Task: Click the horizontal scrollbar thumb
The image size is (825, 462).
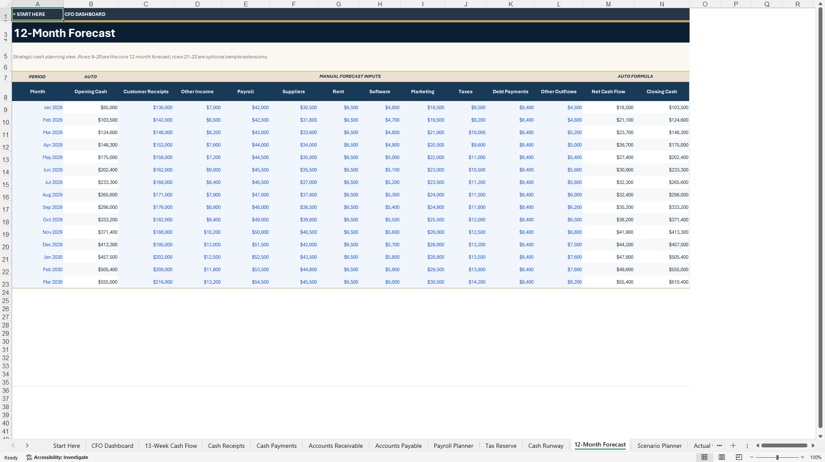Action: click(x=784, y=446)
